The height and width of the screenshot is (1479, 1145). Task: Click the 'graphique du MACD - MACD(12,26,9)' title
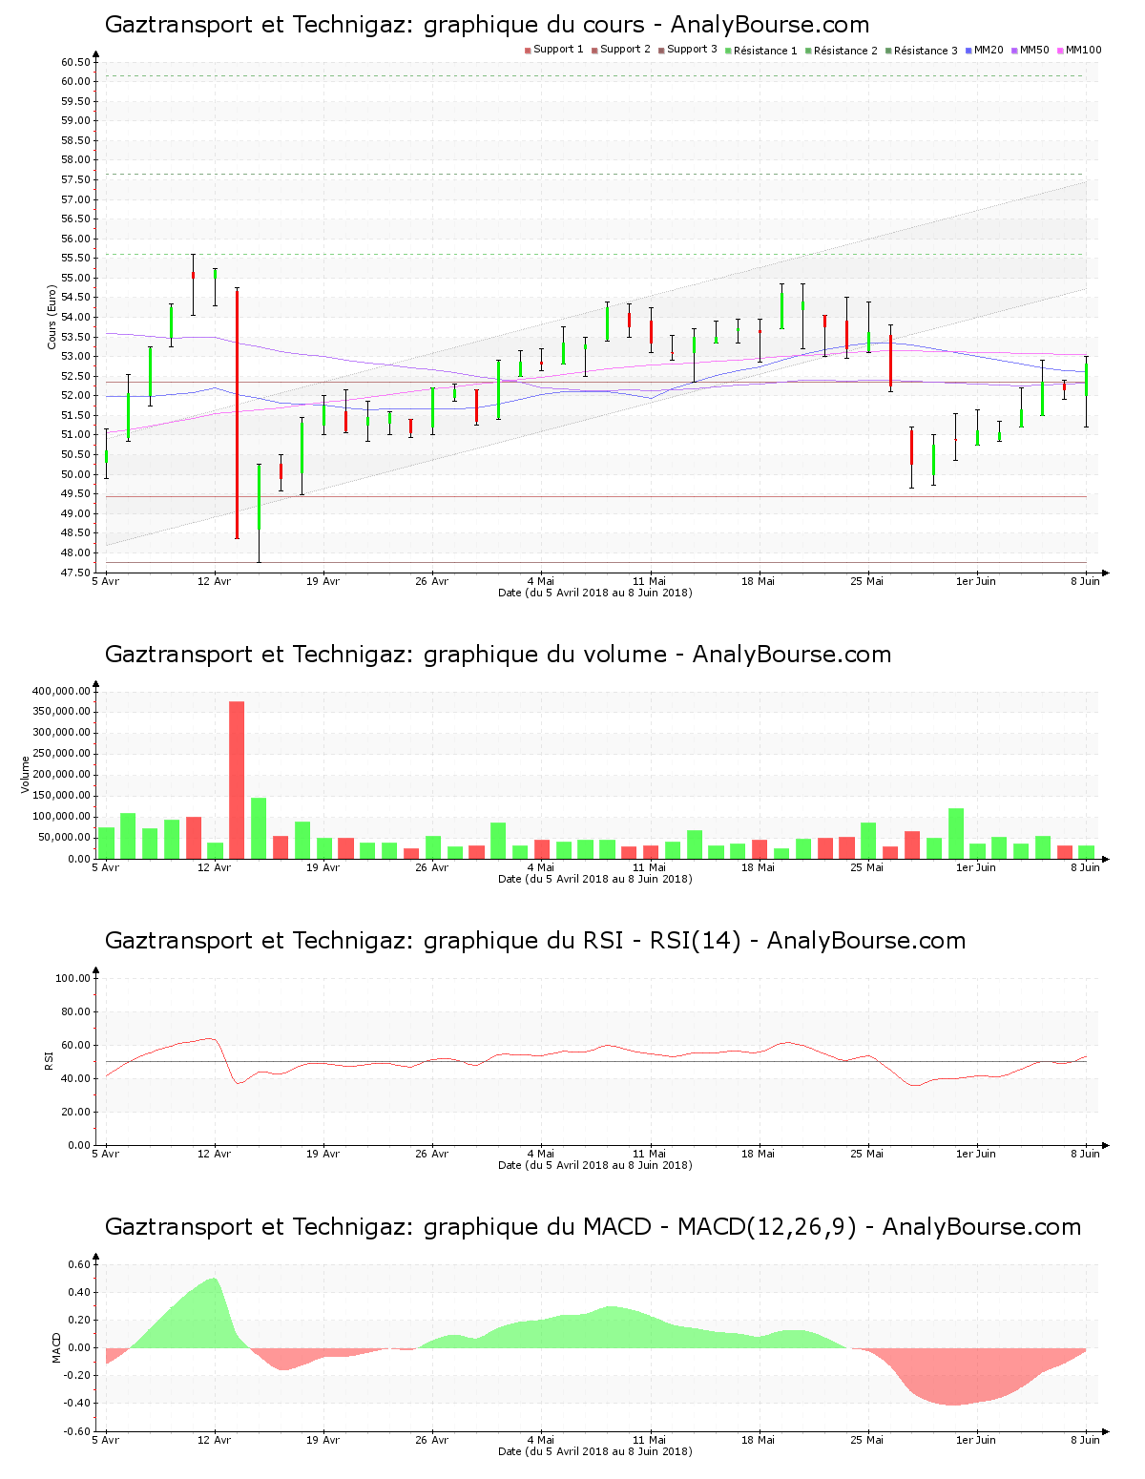tap(593, 1227)
